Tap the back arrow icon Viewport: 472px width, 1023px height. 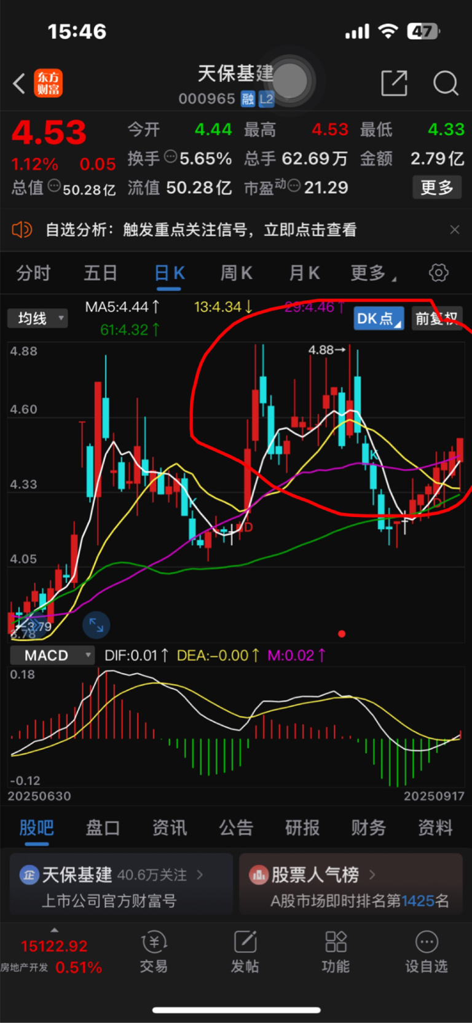(19, 84)
